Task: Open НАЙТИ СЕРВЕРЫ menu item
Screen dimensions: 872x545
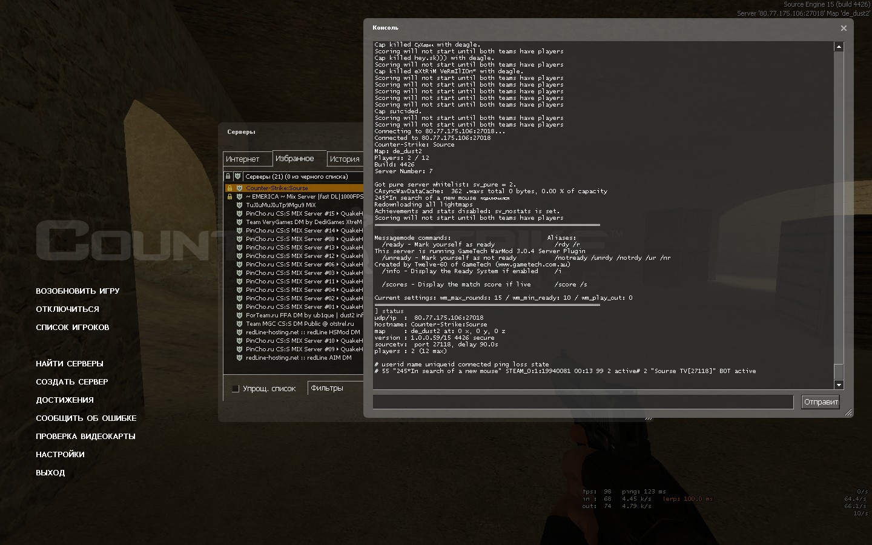Action: click(x=70, y=364)
